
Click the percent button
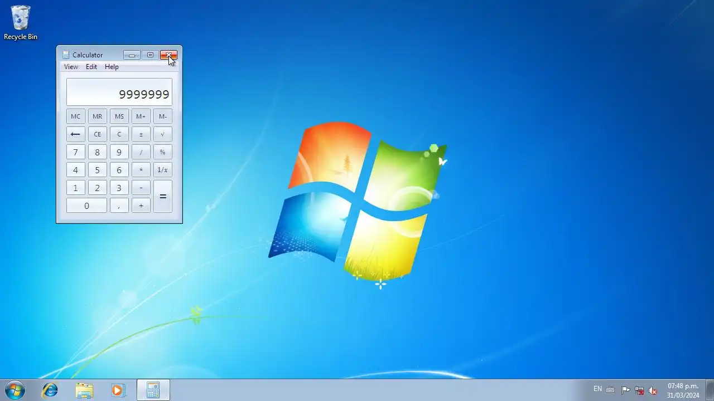(163, 152)
